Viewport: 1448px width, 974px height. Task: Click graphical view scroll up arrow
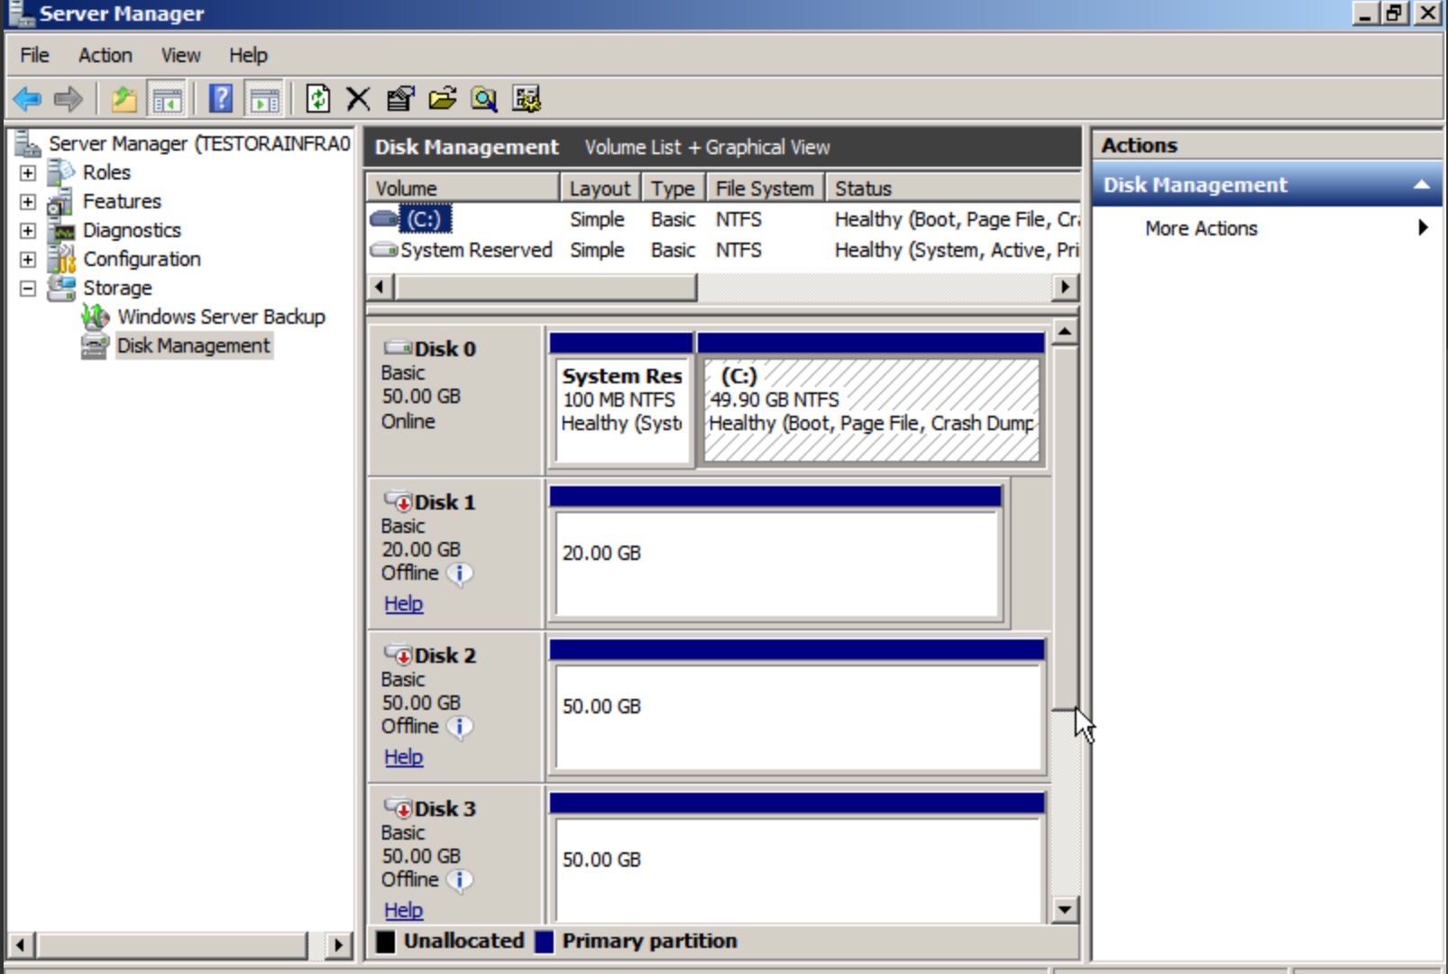[x=1065, y=332]
